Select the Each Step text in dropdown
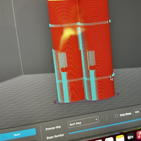The width and height of the screenshot is (141, 141). coord(75,124)
